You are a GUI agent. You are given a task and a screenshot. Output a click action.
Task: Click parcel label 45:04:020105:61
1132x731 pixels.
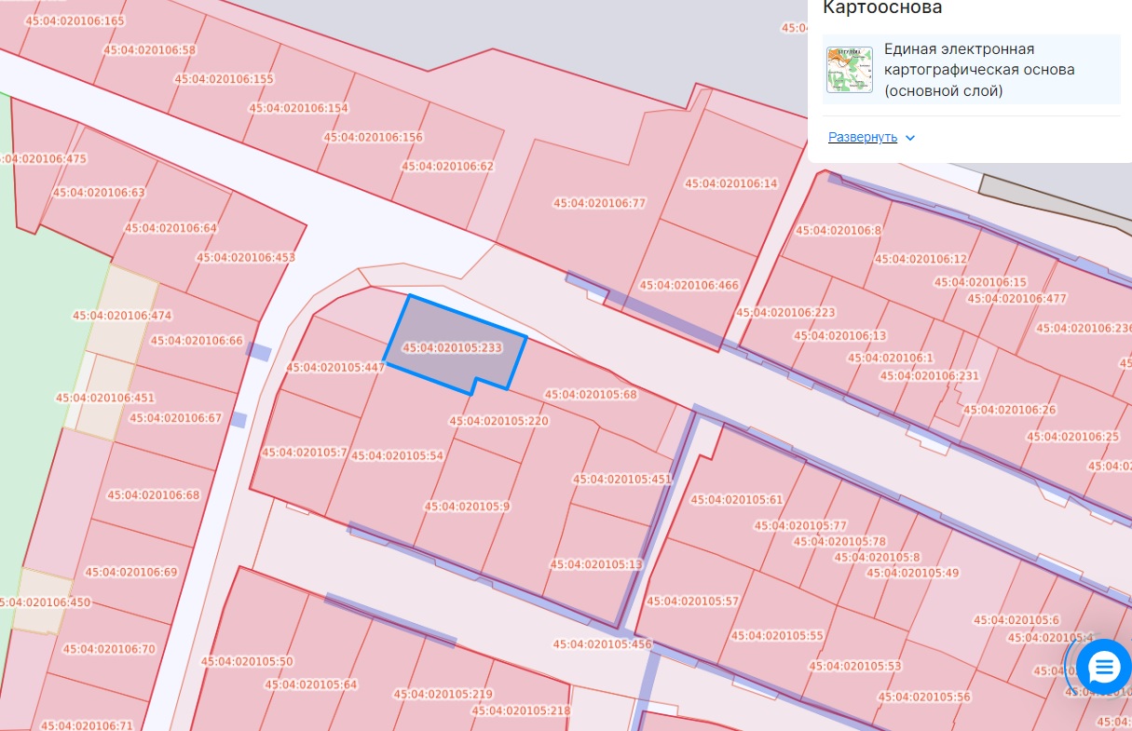tap(736, 499)
